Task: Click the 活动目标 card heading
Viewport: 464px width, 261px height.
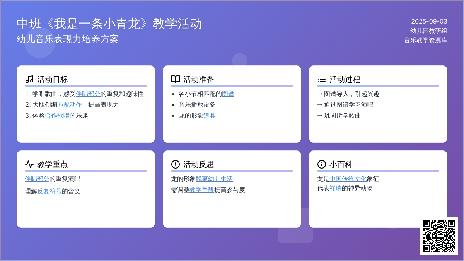Action: (x=53, y=79)
